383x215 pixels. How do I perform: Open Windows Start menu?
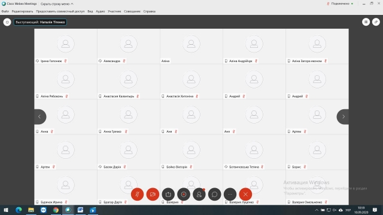6,210
